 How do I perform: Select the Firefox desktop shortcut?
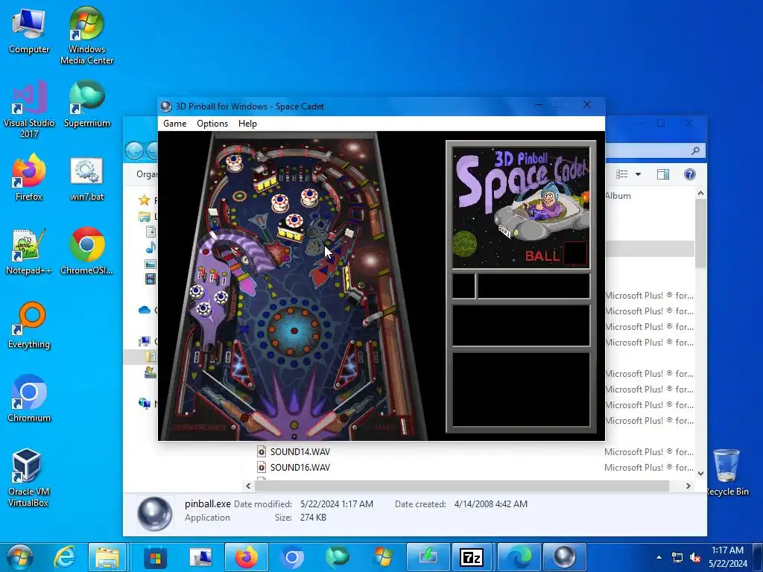29,178
